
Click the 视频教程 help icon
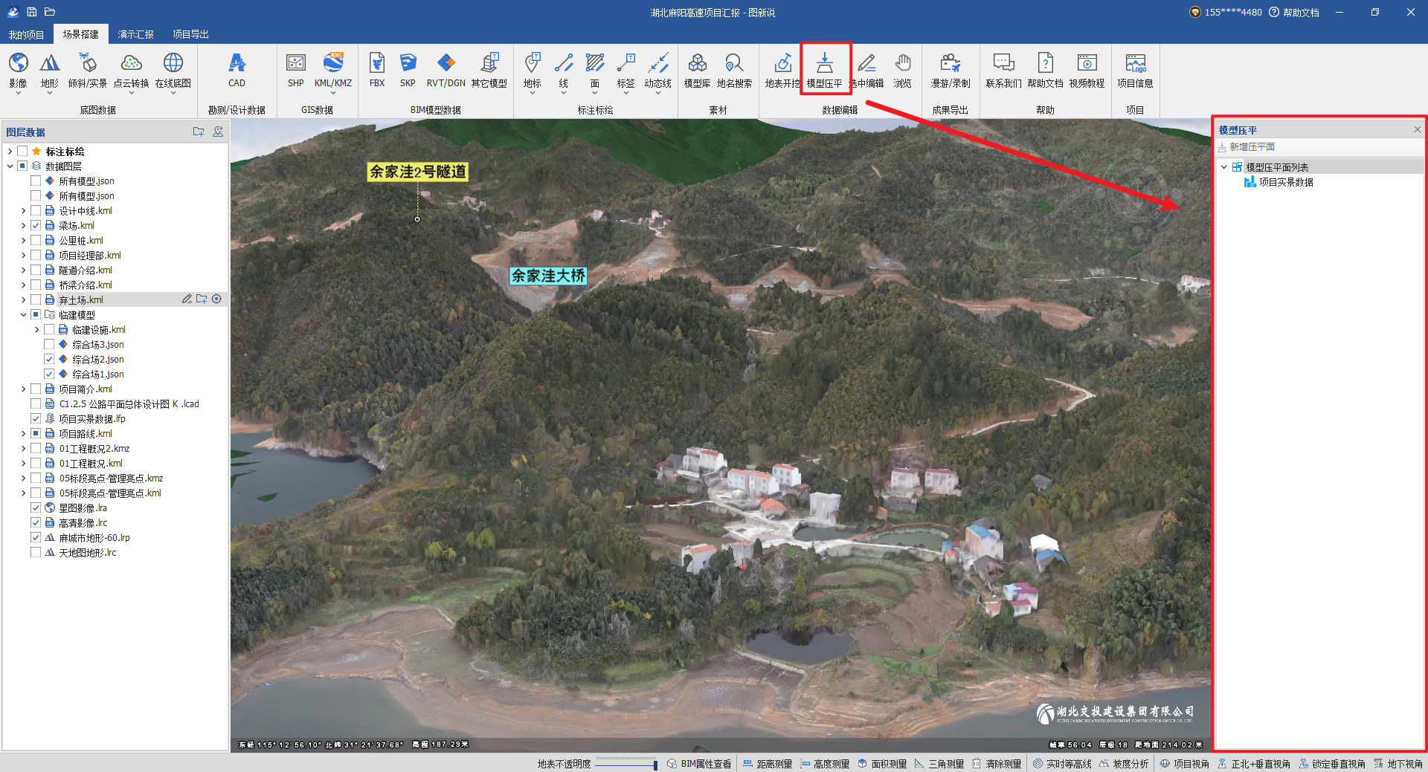(x=1087, y=64)
